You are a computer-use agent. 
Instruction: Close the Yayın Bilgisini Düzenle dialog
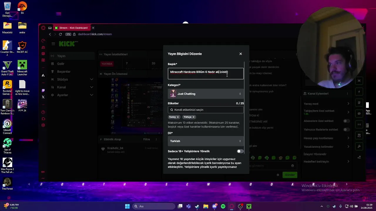coord(241,54)
